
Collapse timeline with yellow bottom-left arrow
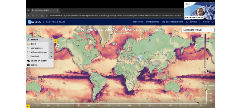click(28, 106)
